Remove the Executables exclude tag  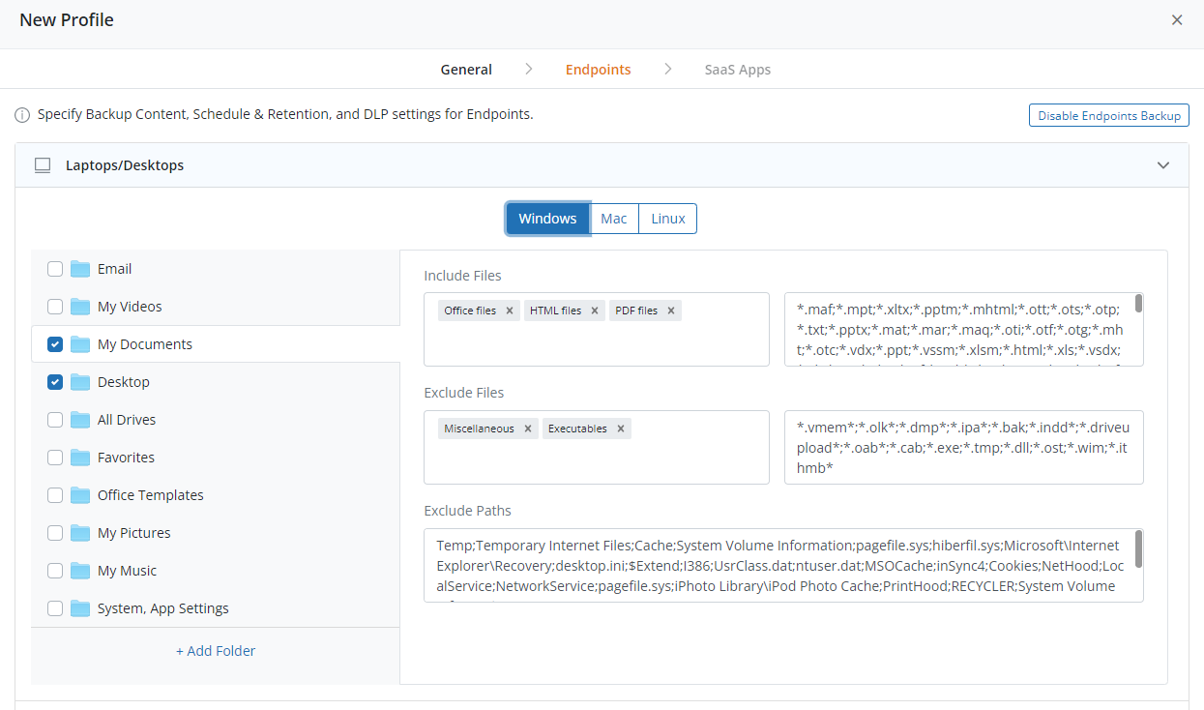(621, 429)
